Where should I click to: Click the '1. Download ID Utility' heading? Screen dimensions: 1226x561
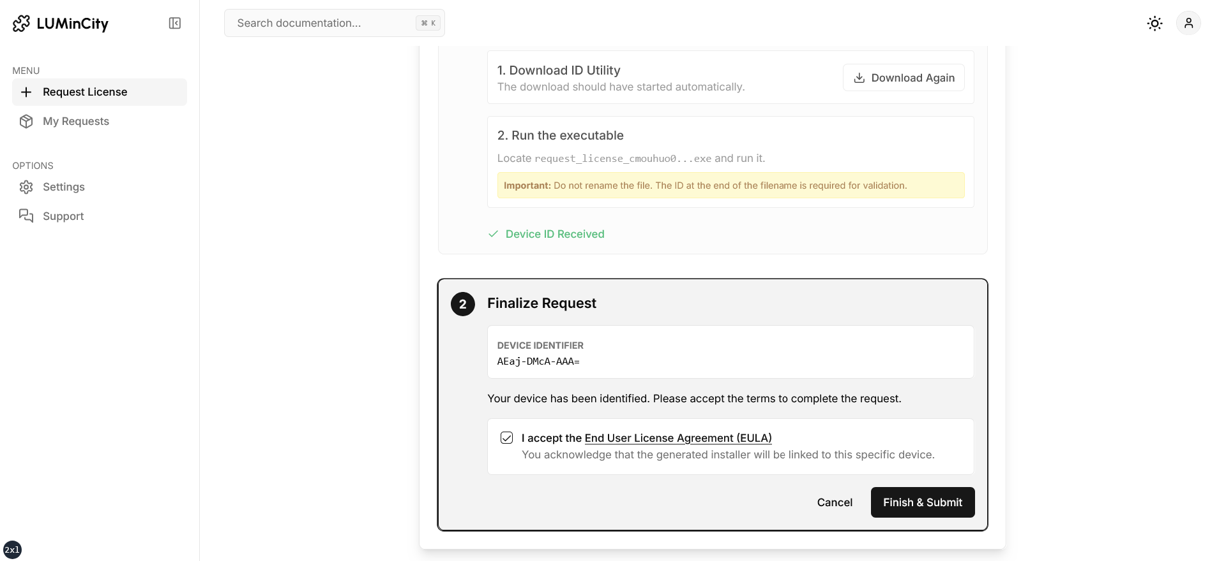click(559, 70)
